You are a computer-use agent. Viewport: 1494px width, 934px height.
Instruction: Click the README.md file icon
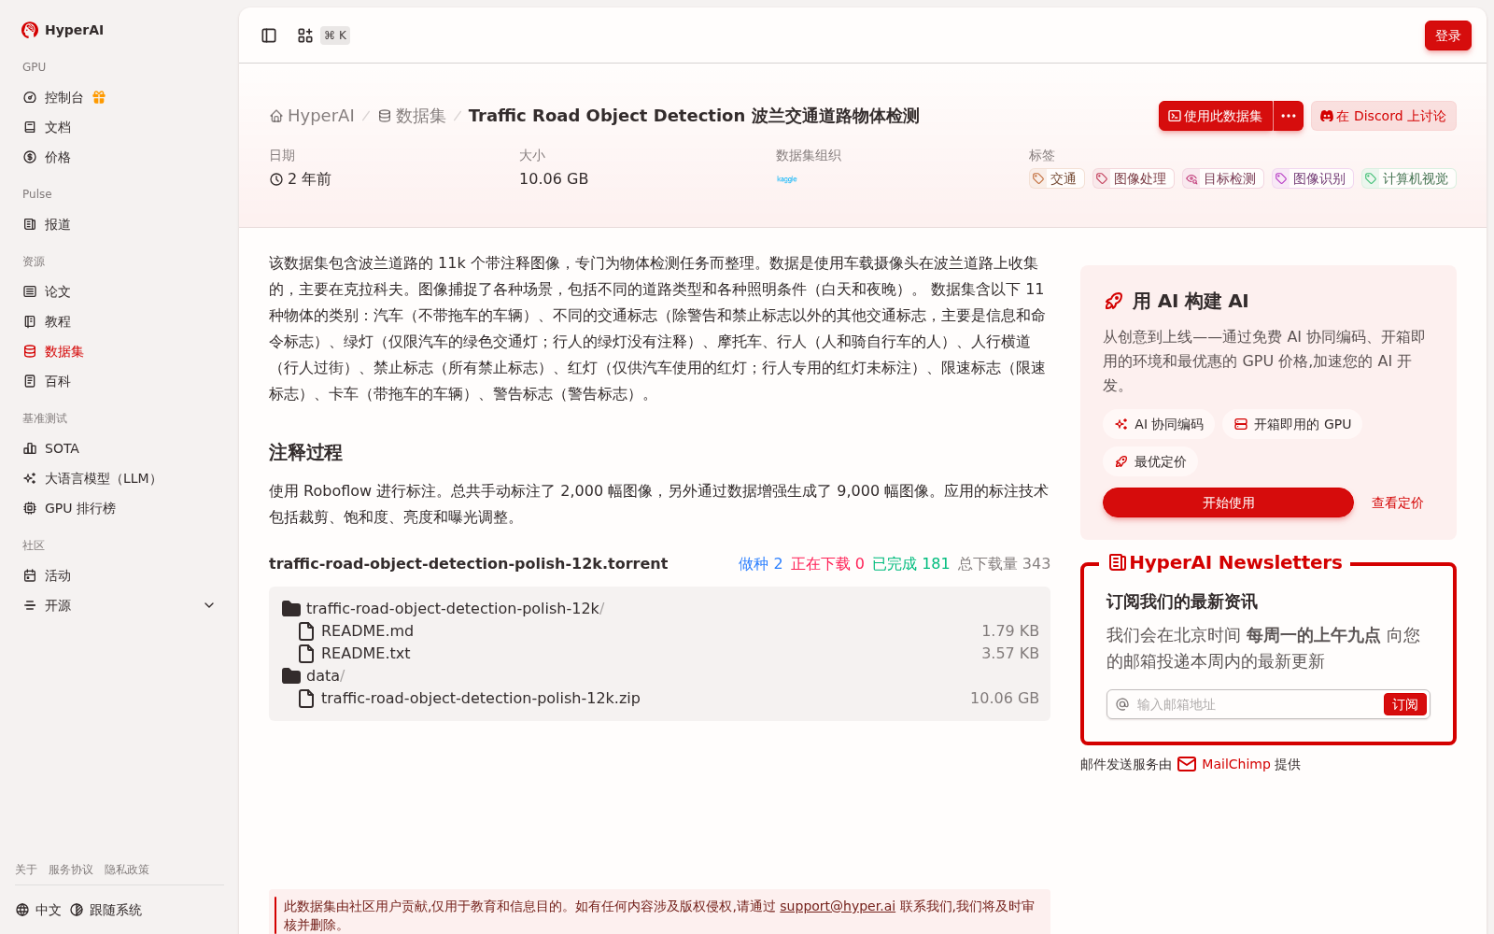(x=306, y=630)
